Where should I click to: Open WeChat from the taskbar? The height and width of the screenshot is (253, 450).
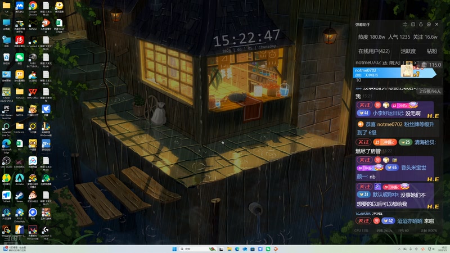click(268, 249)
